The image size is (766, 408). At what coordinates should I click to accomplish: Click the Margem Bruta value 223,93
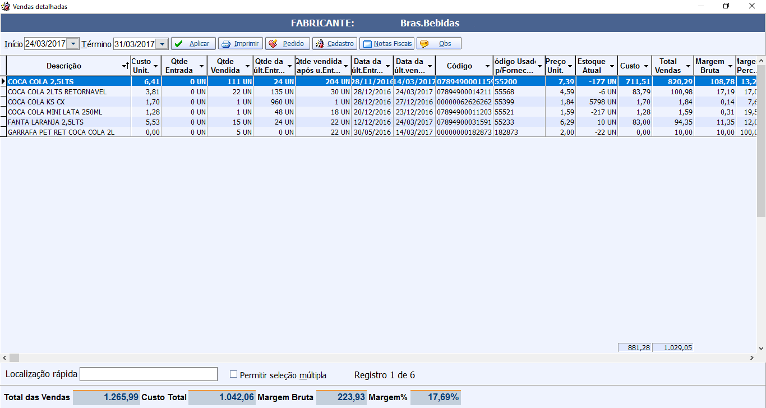pyautogui.click(x=342, y=397)
